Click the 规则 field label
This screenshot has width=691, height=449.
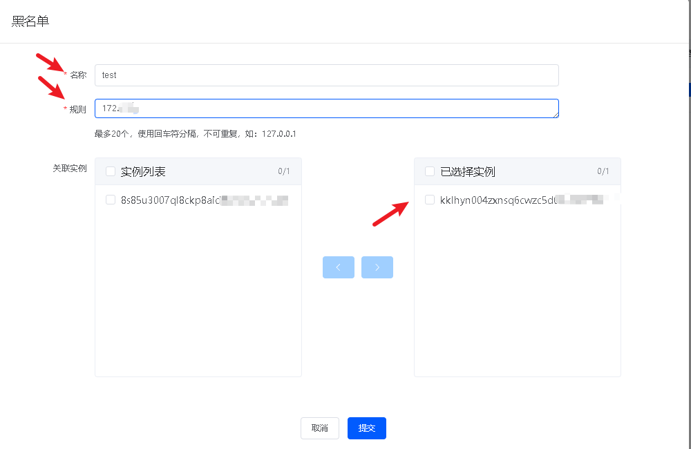[x=78, y=109]
